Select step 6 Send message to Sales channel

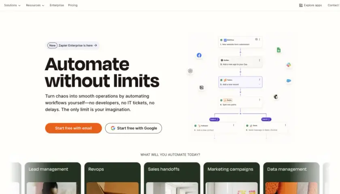point(266,128)
